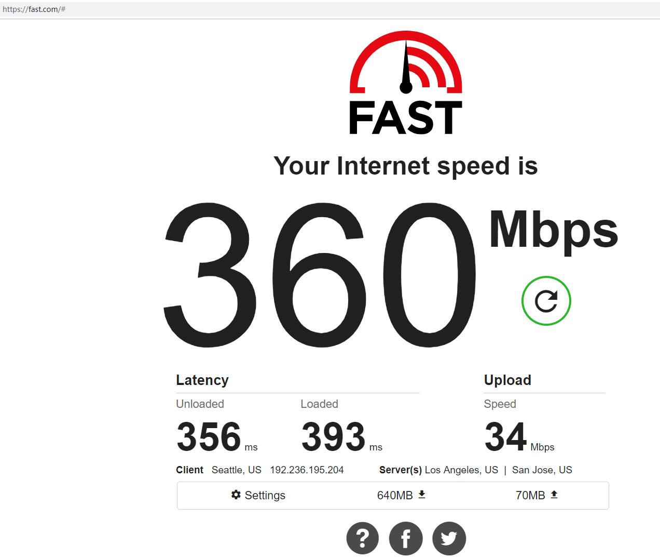Click the client IP address 192.236.195.204
The width and height of the screenshot is (660, 558).
[307, 470]
